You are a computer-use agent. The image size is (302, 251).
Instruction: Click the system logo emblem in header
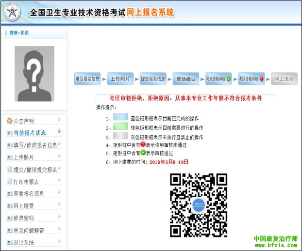coord(13,13)
